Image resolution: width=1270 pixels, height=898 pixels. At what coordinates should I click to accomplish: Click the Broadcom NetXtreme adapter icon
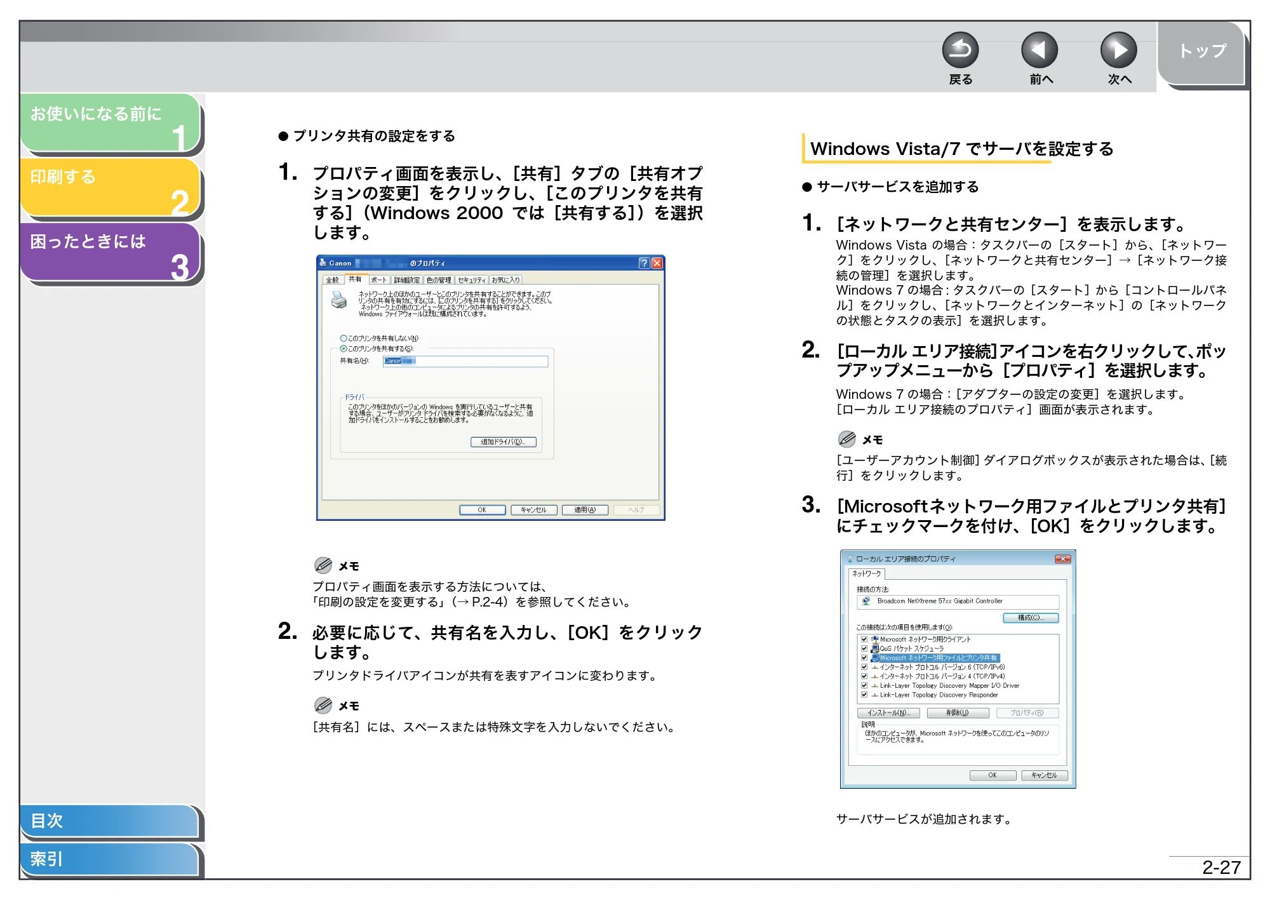click(x=866, y=601)
